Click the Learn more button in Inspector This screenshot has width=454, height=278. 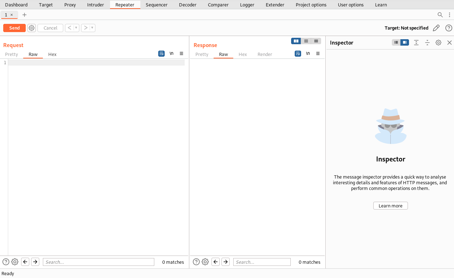(390, 206)
